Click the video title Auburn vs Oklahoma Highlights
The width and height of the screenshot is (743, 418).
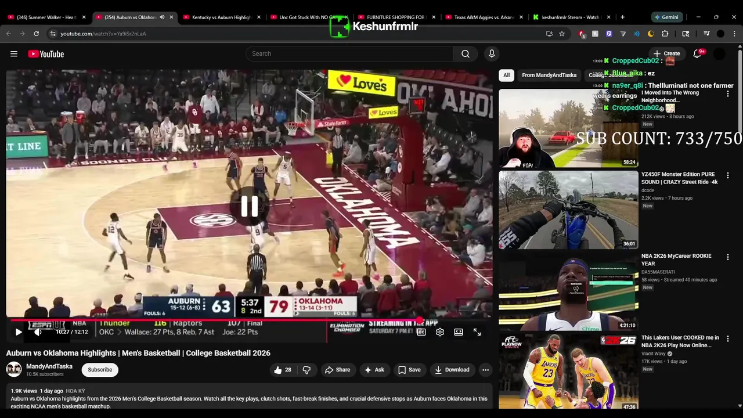138,353
